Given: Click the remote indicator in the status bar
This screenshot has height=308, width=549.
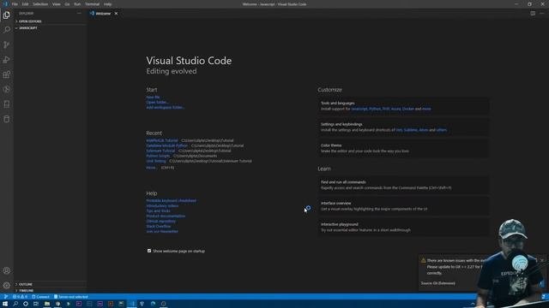Looking at the screenshot, I should [5, 297].
